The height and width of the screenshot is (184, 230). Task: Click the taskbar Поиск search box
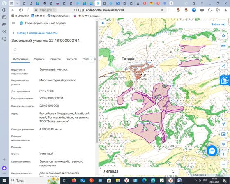point(34,180)
